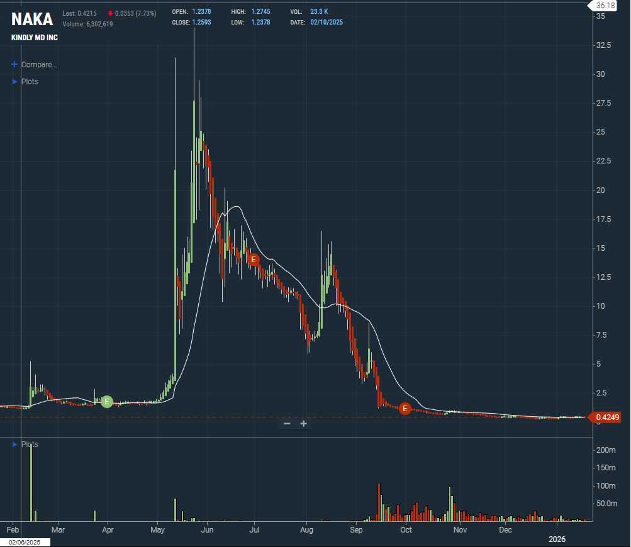This screenshot has width=631, height=547.
Task: Click the NAKA ticker symbol
Action: point(31,19)
